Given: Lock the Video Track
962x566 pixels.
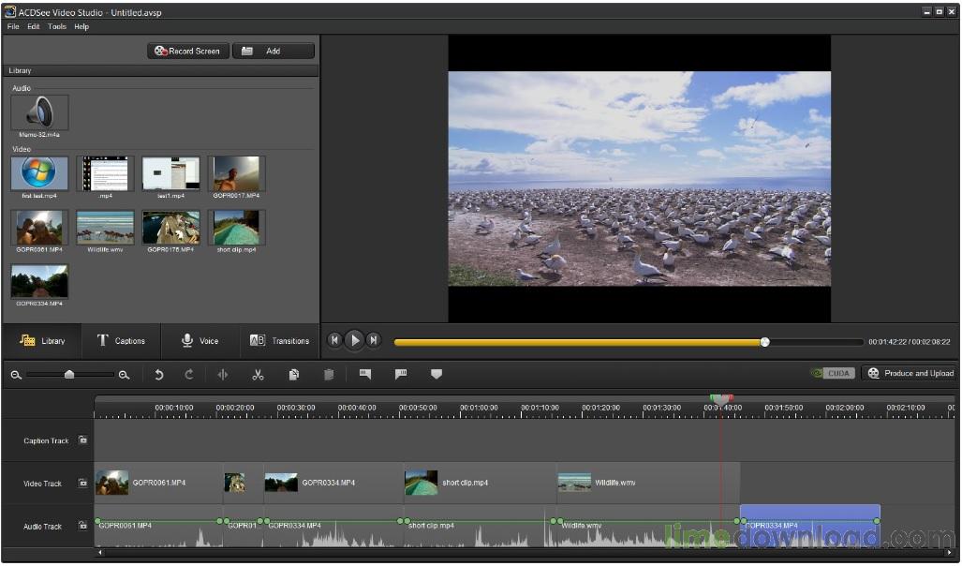Looking at the screenshot, I should [82, 484].
